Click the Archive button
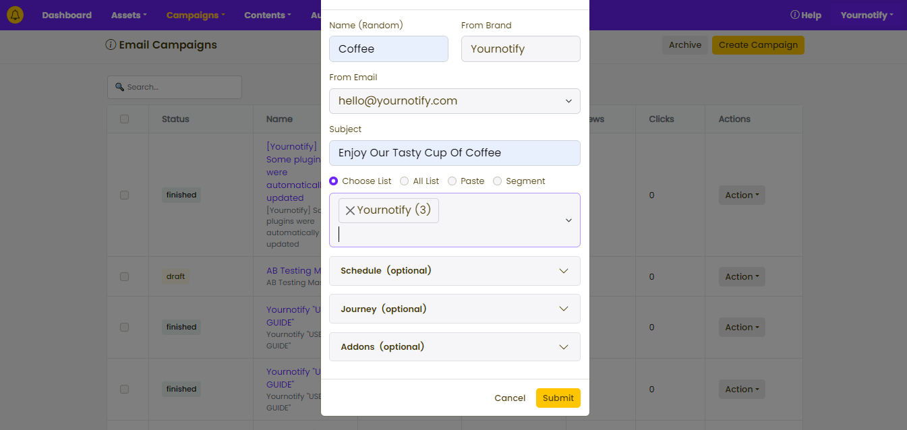907x430 pixels. pyautogui.click(x=685, y=45)
